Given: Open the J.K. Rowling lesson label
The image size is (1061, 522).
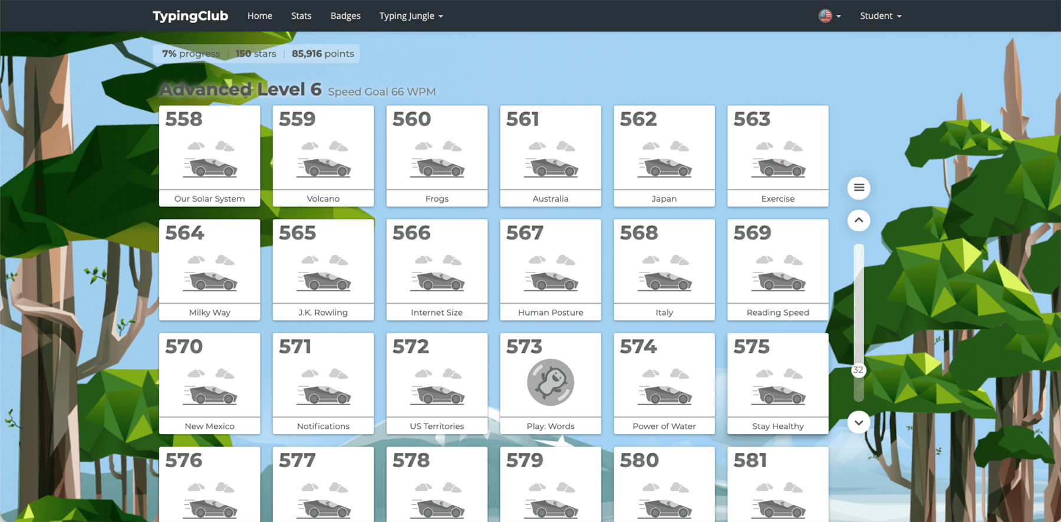Looking at the screenshot, I should 323,313.
